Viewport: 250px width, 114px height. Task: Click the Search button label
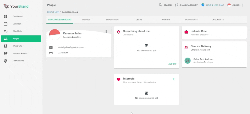pos(167,5)
